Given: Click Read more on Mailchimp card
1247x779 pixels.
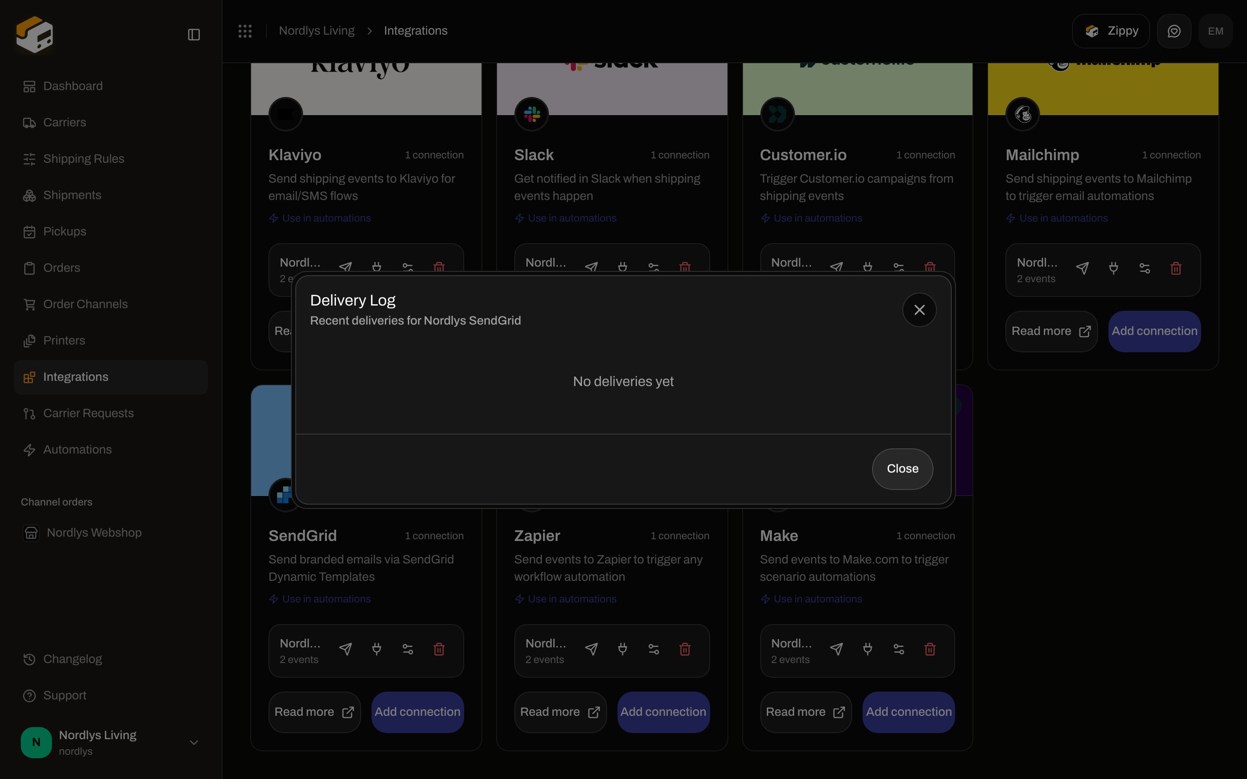Looking at the screenshot, I should click(1051, 331).
